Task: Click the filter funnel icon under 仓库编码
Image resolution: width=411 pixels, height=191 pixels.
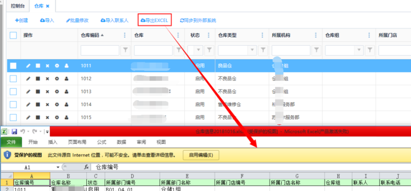Action: pos(125,50)
